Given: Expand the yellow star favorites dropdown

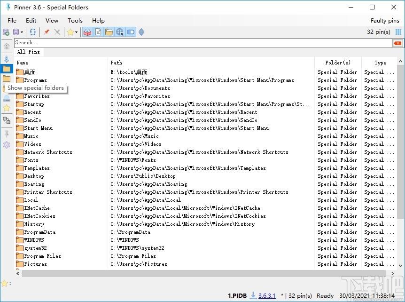Looking at the screenshot, I should 76,32.
